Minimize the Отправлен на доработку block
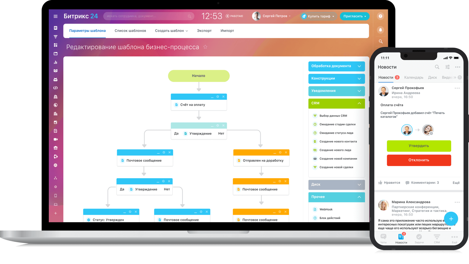Viewport: 469px width, 264px height. pos(275,153)
